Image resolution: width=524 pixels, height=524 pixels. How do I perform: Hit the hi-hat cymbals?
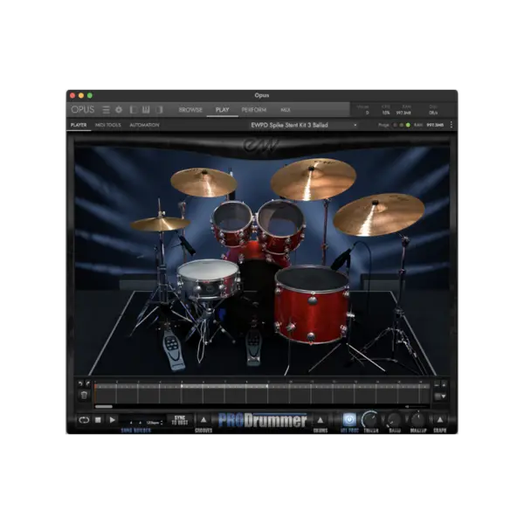tap(160, 224)
